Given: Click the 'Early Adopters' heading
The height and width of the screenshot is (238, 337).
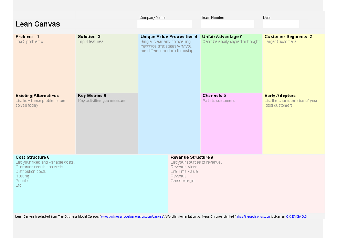Looking at the screenshot, I should (280, 96).
